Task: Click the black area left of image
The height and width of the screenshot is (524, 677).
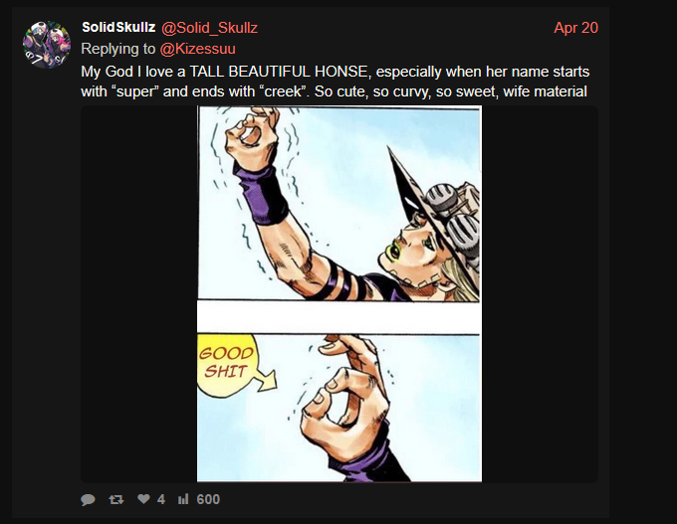Action: click(x=139, y=293)
